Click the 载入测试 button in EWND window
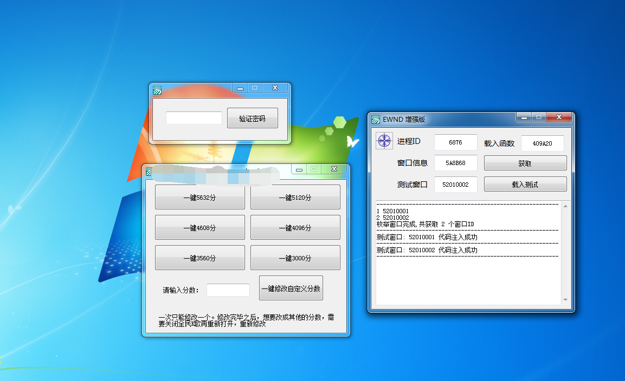This screenshot has width=625, height=381. pyautogui.click(x=525, y=184)
